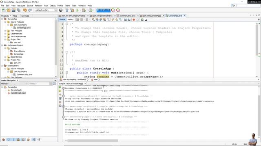Click the Start Macro Recording red circle
The width and height of the screenshot is (261, 146).
[x=134, y=20]
